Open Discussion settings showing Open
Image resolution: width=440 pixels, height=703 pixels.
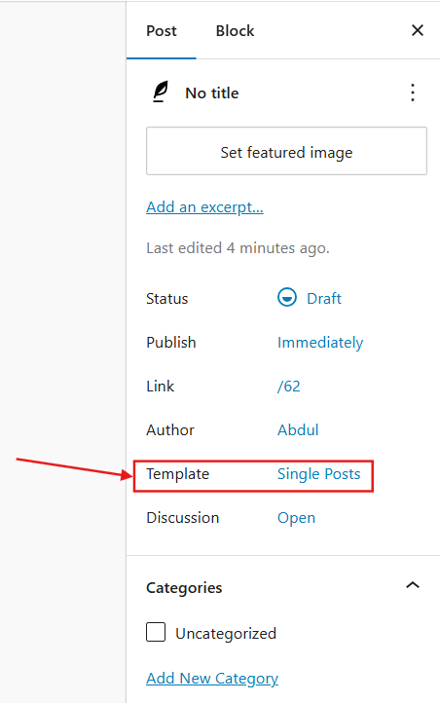click(296, 518)
